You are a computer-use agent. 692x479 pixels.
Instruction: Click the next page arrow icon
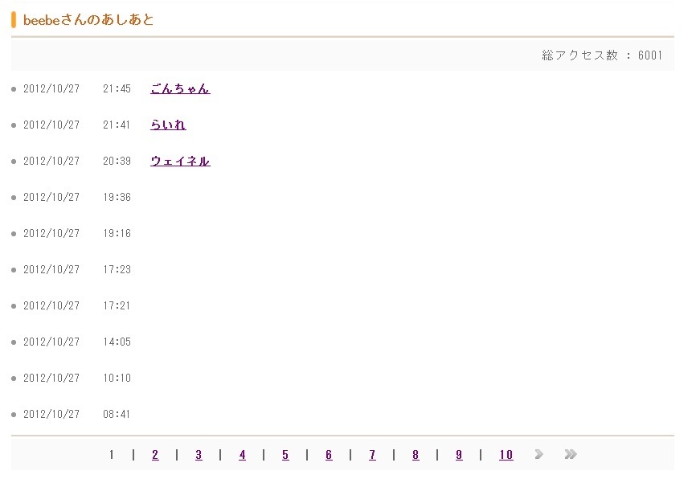pos(538,455)
